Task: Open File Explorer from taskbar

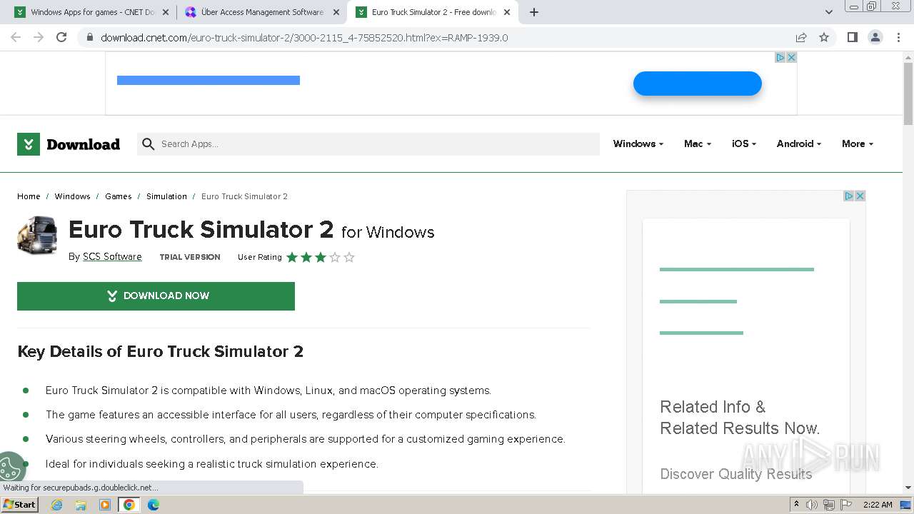Action: 81,505
